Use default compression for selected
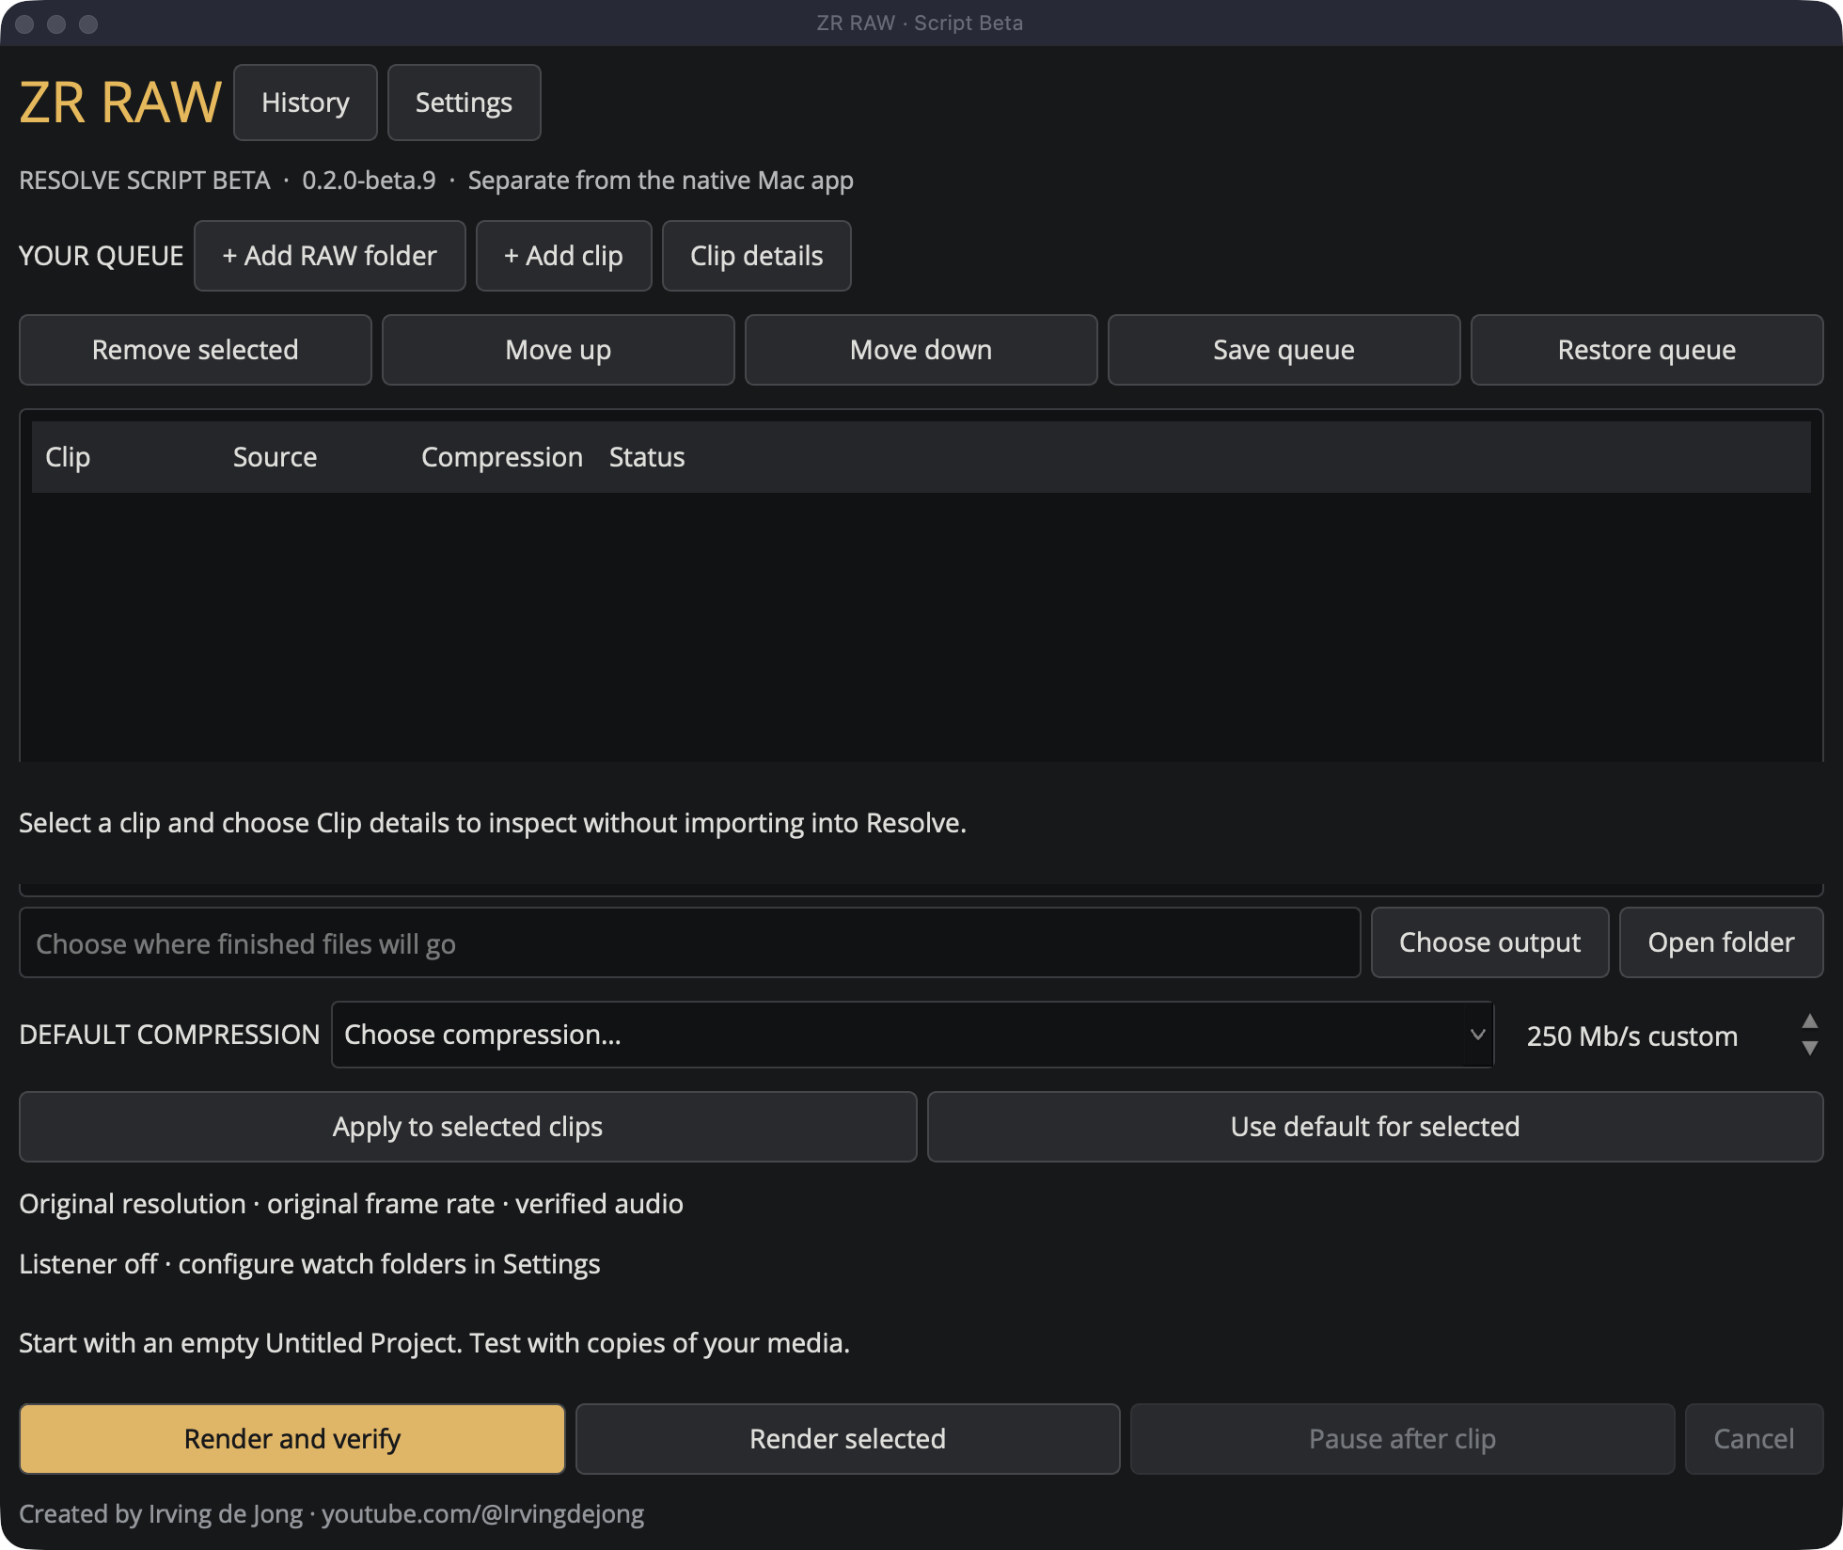 click(1375, 1127)
